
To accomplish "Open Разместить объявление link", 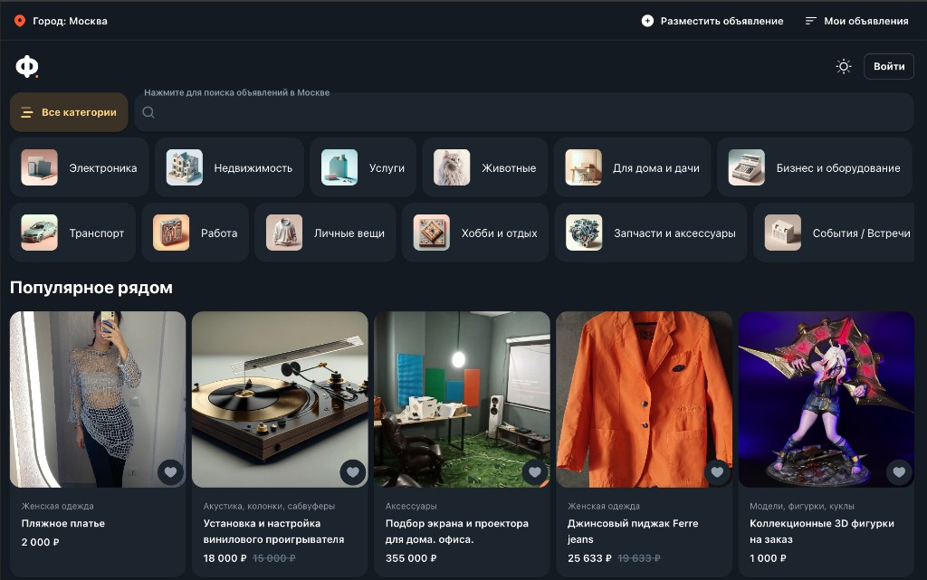I will pyautogui.click(x=722, y=21).
